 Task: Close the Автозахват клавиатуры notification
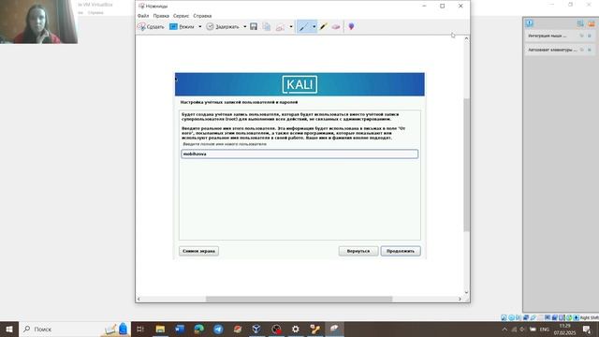[x=590, y=50]
